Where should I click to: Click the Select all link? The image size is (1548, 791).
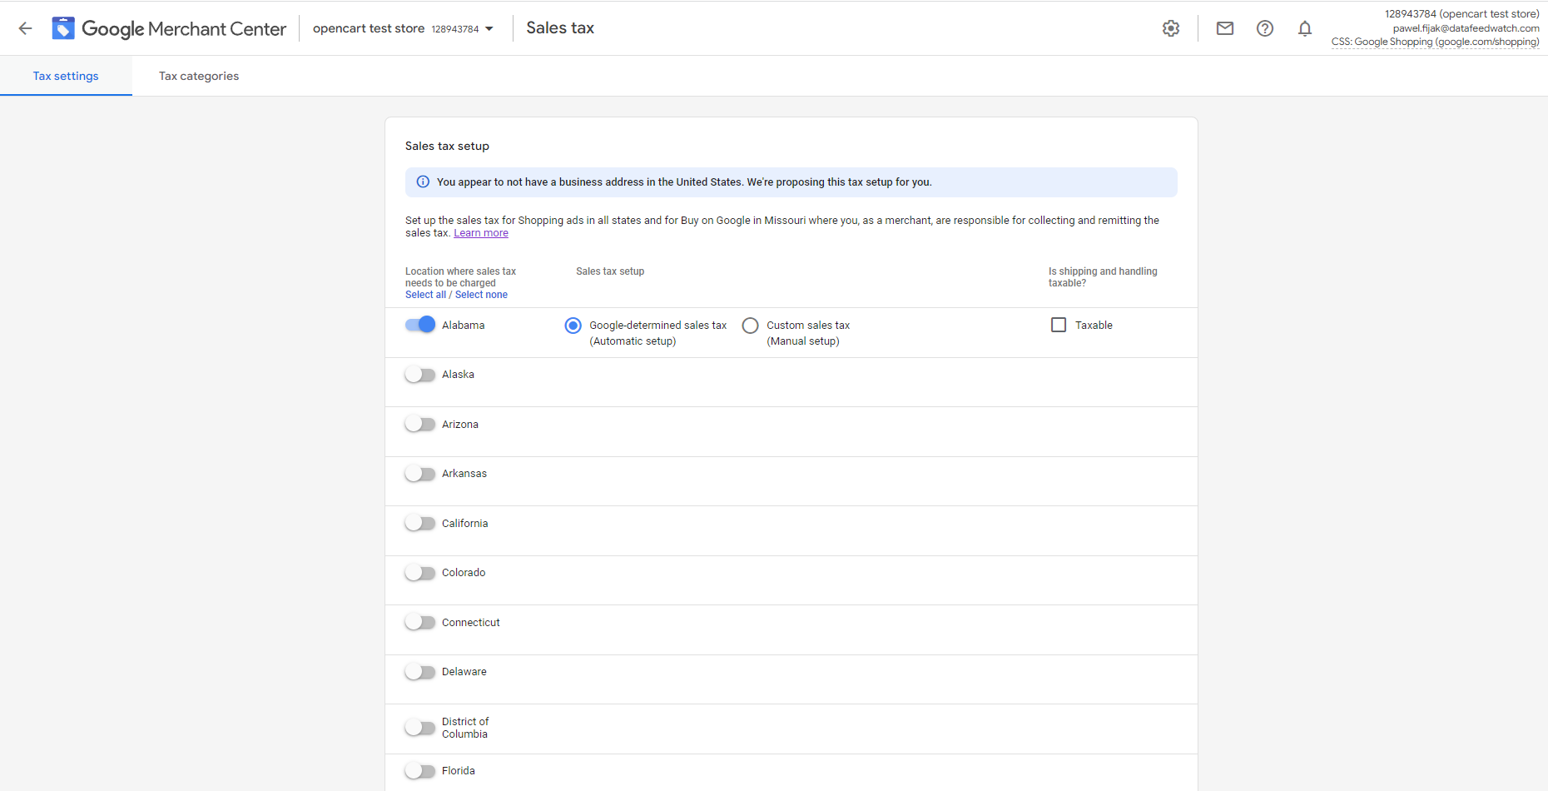425,295
